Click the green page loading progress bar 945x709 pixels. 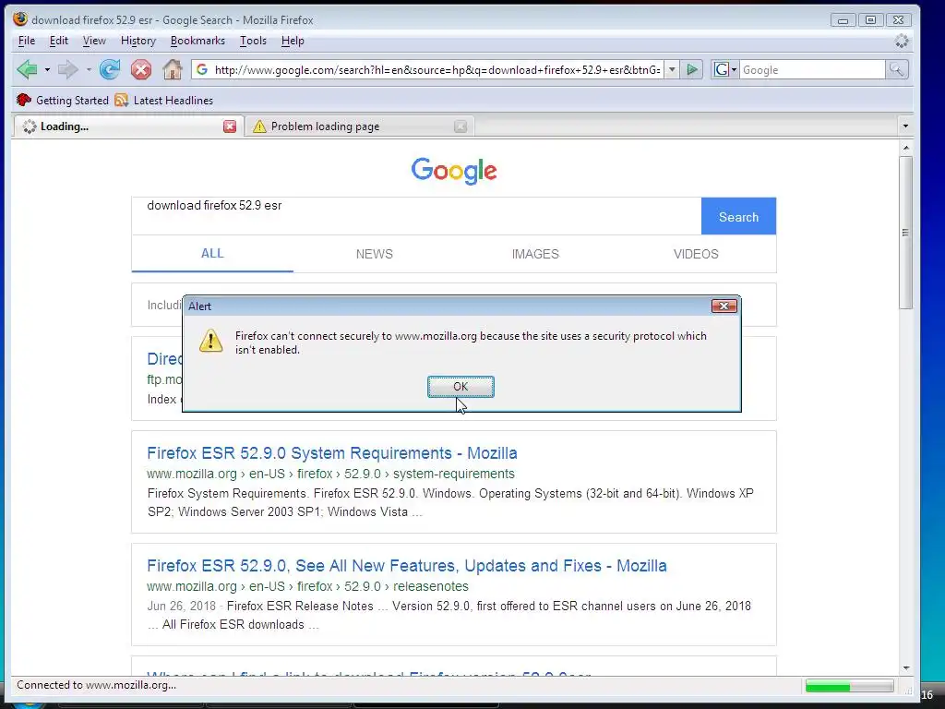pyautogui.click(x=849, y=686)
